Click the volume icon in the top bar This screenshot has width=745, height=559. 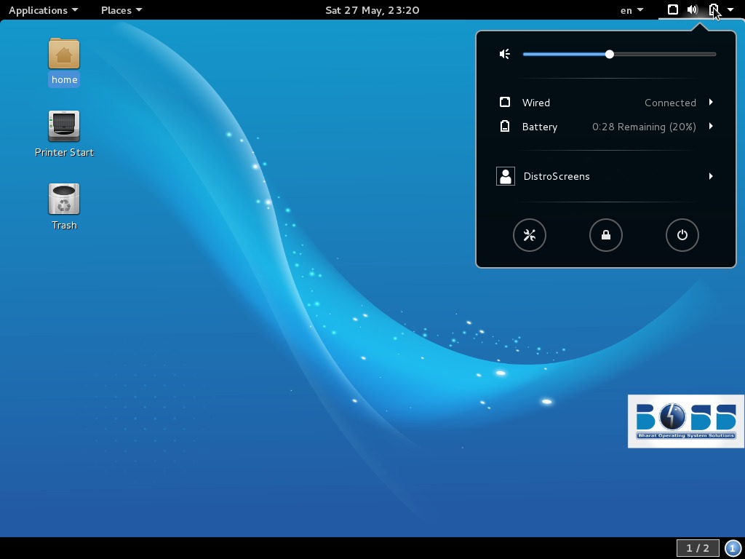692,10
